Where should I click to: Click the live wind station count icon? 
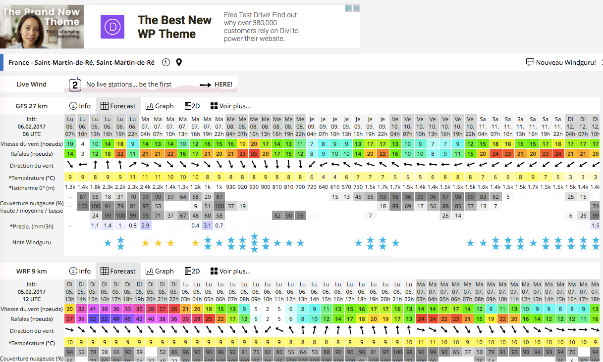[x=75, y=85]
